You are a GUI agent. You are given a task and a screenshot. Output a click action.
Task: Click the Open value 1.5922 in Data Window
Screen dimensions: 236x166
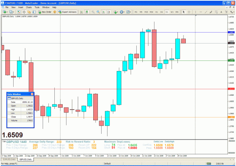pos(29,106)
